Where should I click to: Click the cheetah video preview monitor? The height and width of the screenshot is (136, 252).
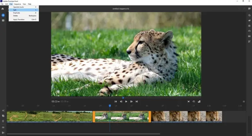pos(126,54)
